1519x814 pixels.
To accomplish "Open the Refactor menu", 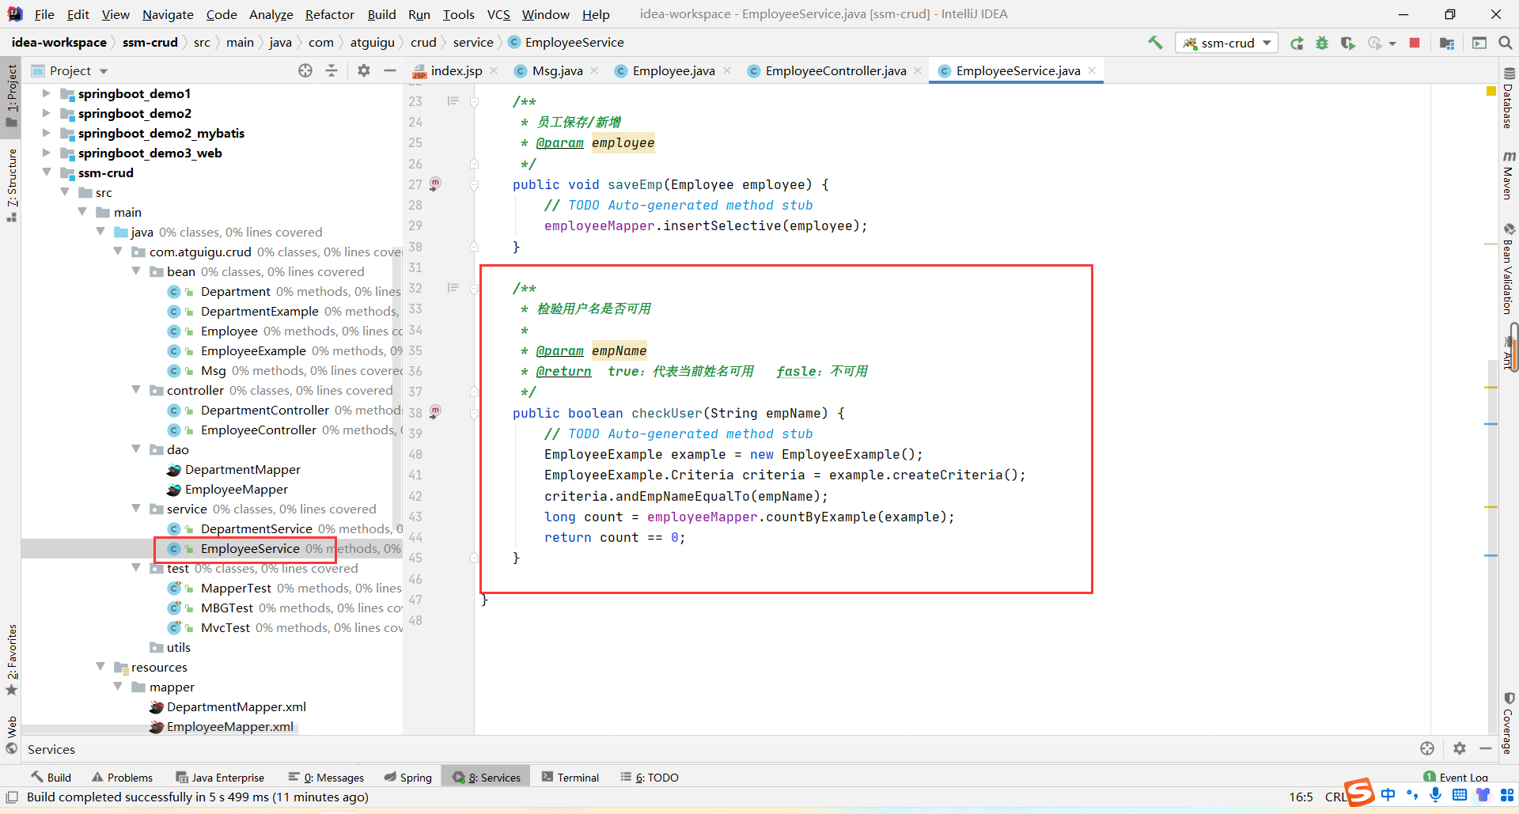I will 329,14.
